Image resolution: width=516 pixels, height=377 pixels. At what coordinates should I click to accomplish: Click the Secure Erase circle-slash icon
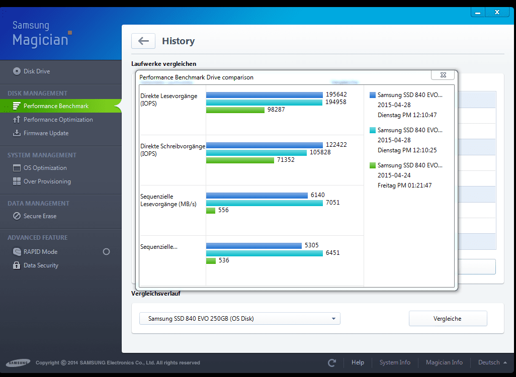tap(17, 216)
